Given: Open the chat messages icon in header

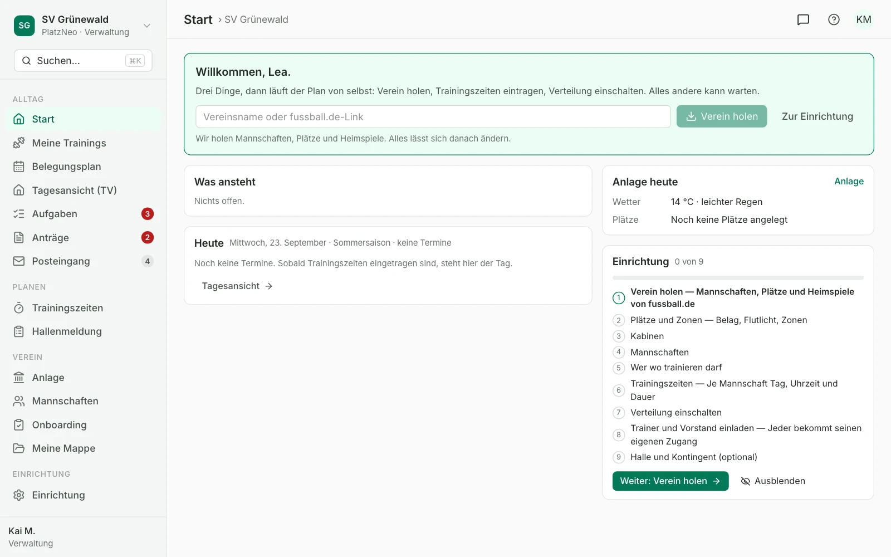Looking at the screenshot, I should coord(803,19).
